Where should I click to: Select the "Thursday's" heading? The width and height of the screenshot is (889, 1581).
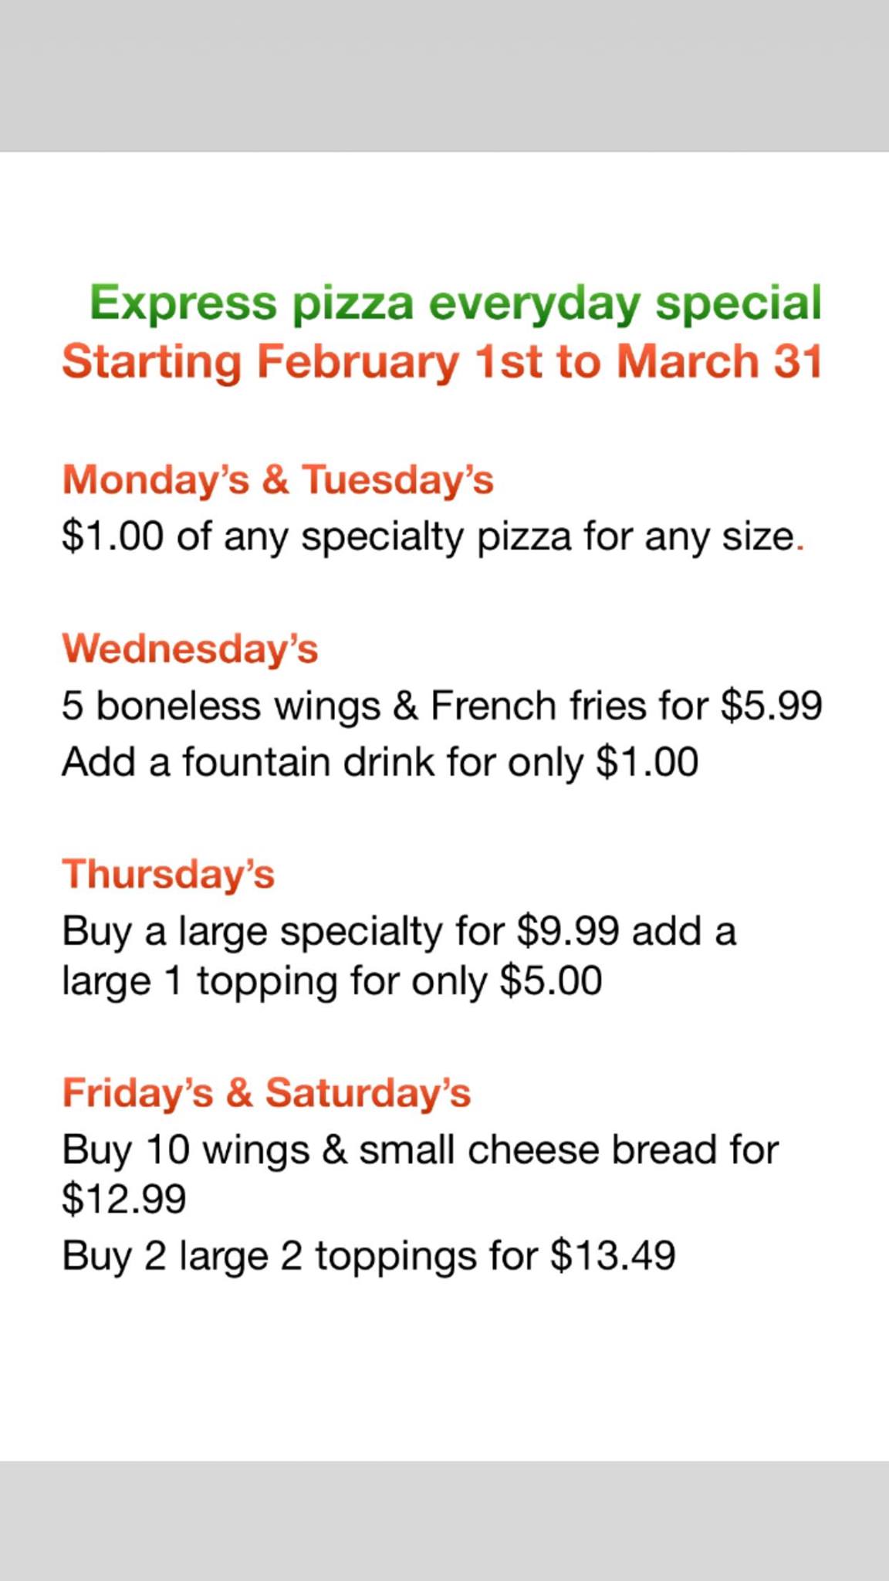(x=168, y=875)
